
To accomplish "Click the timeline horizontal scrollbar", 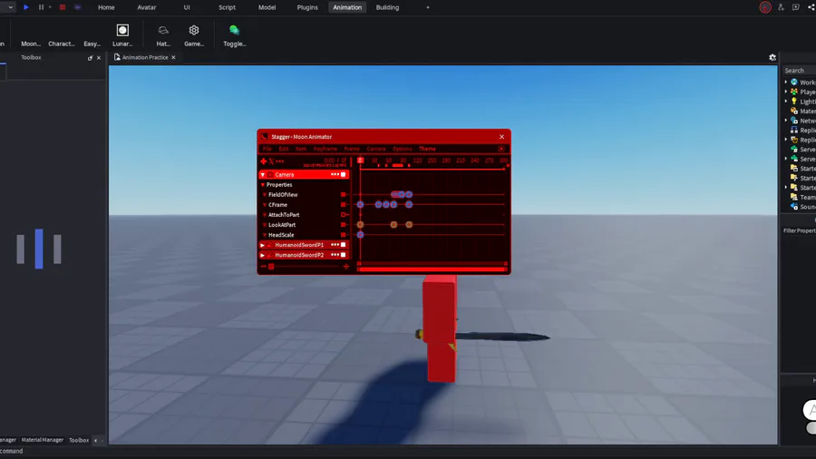I will (432, 269).
